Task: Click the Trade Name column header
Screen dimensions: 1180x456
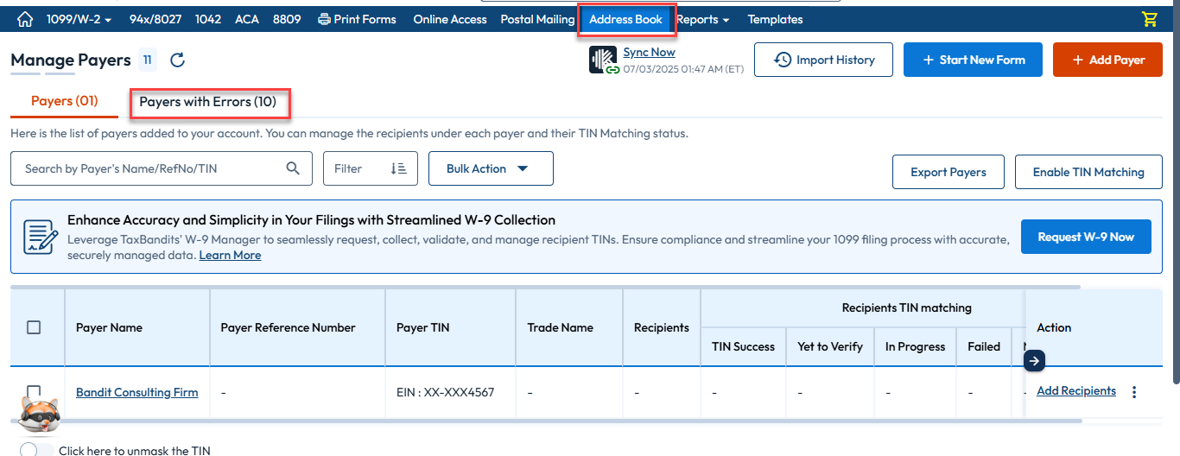Action: (569, 327)
